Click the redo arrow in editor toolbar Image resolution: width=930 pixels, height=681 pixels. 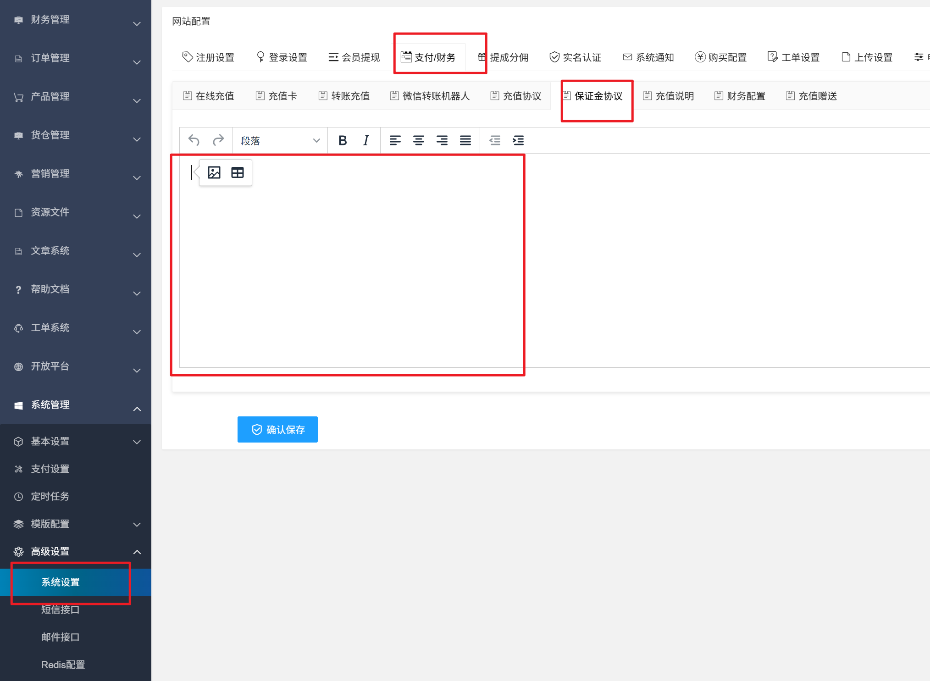pyautogui.click(x=218, y=140)
